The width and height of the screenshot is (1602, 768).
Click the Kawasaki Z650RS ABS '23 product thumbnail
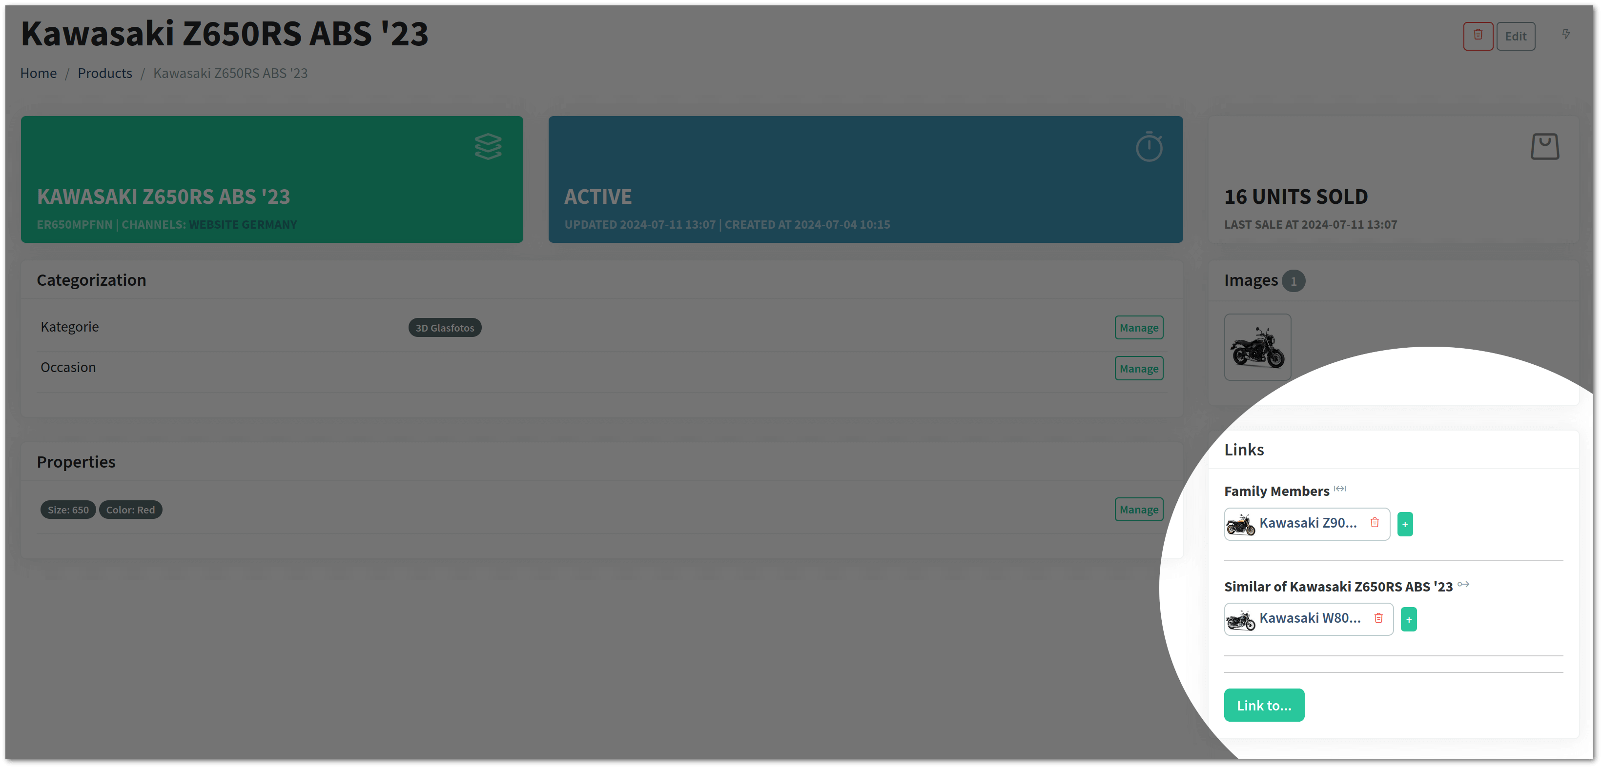(1259, 347)
